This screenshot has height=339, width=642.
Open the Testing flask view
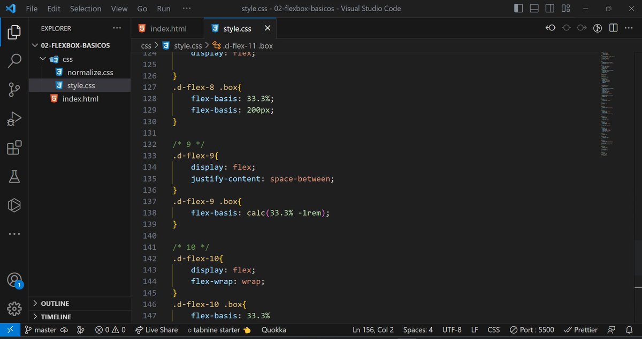coord(14,176)
